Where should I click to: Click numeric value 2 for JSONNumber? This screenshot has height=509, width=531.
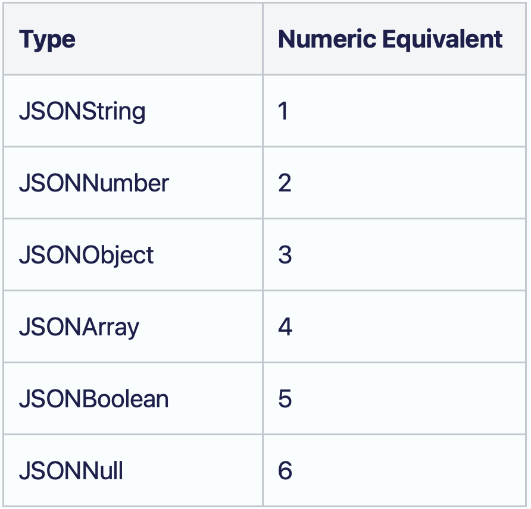coord(285,183)
